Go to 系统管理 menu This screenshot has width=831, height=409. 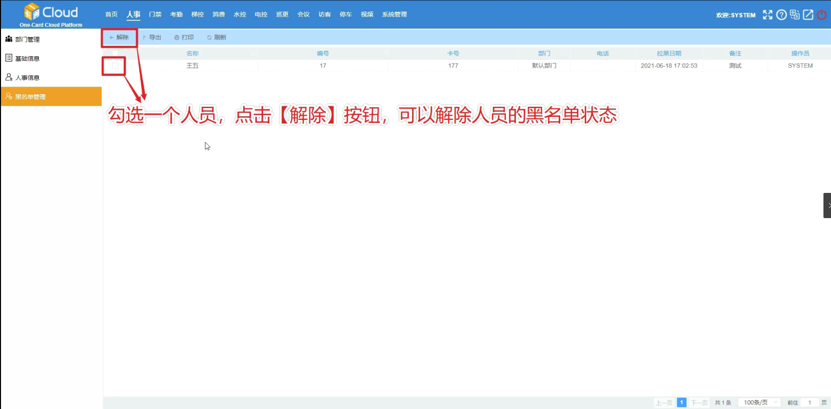(394, 15)
